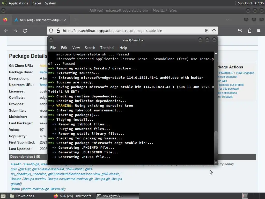Bookmark this page with the star
Viewport: 265px width, 199px height.
[x=214, y=31]
